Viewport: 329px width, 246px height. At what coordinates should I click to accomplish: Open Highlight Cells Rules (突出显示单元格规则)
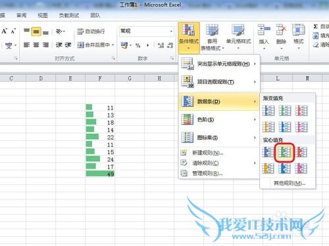click(219, 64)
